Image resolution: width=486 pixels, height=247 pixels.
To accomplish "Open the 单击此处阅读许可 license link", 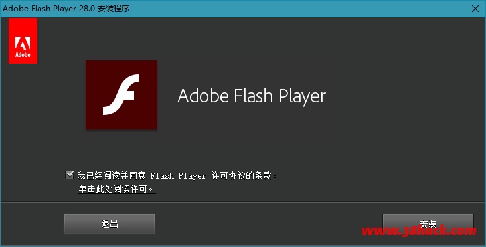I will pos(117,189).
